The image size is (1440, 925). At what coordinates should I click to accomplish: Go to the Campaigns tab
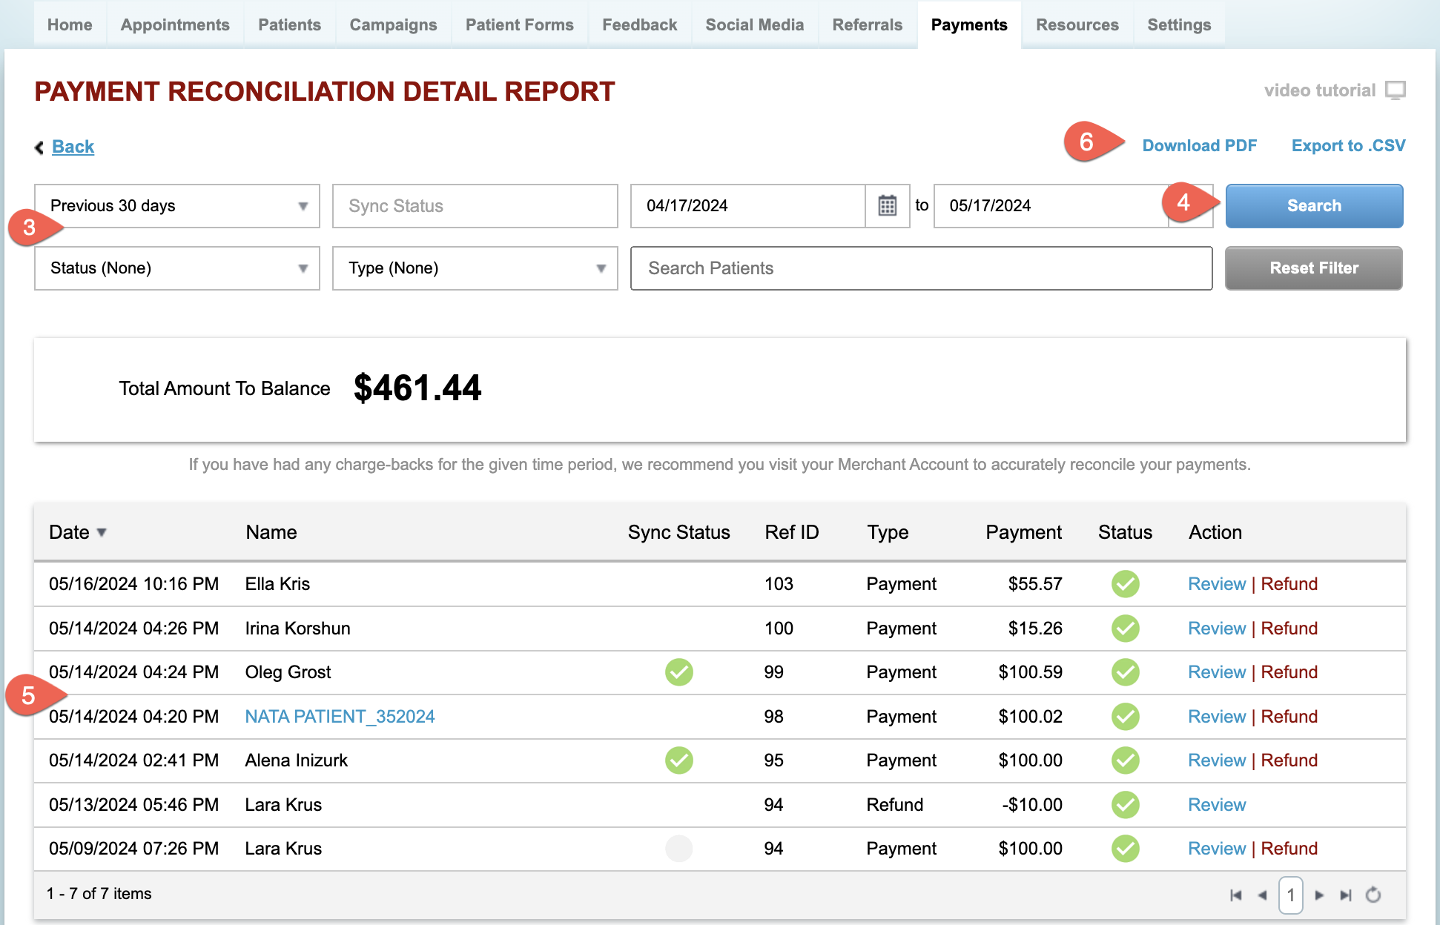coord(393,25)
